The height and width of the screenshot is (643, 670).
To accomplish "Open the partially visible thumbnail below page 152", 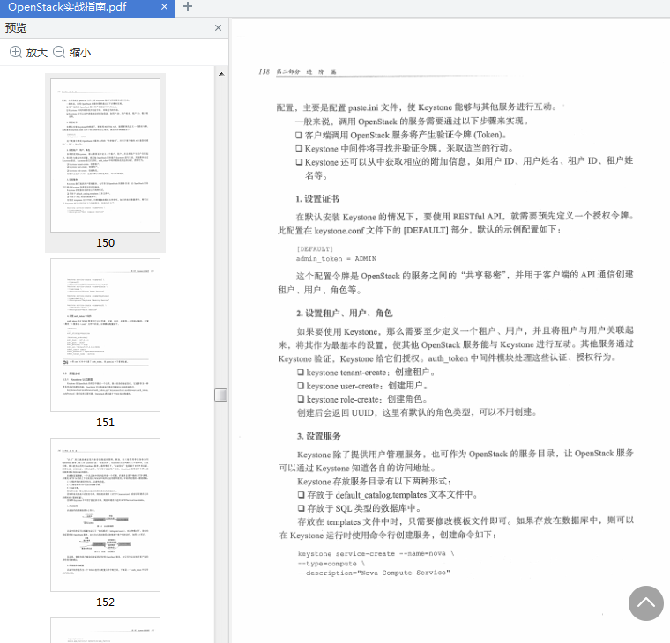I will click(x=105, y=630).
